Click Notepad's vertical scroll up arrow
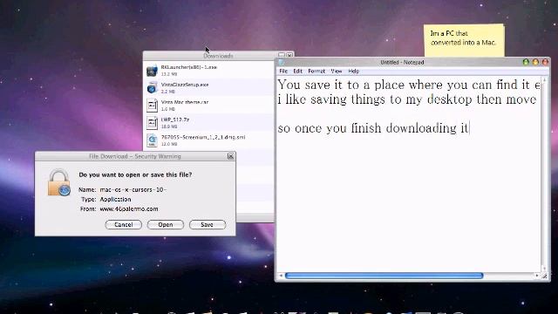The image size is (558, 314). pyautogui.click(x=544, y=80)
